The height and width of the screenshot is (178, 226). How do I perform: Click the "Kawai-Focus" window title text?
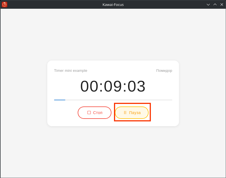coord(113,5)
